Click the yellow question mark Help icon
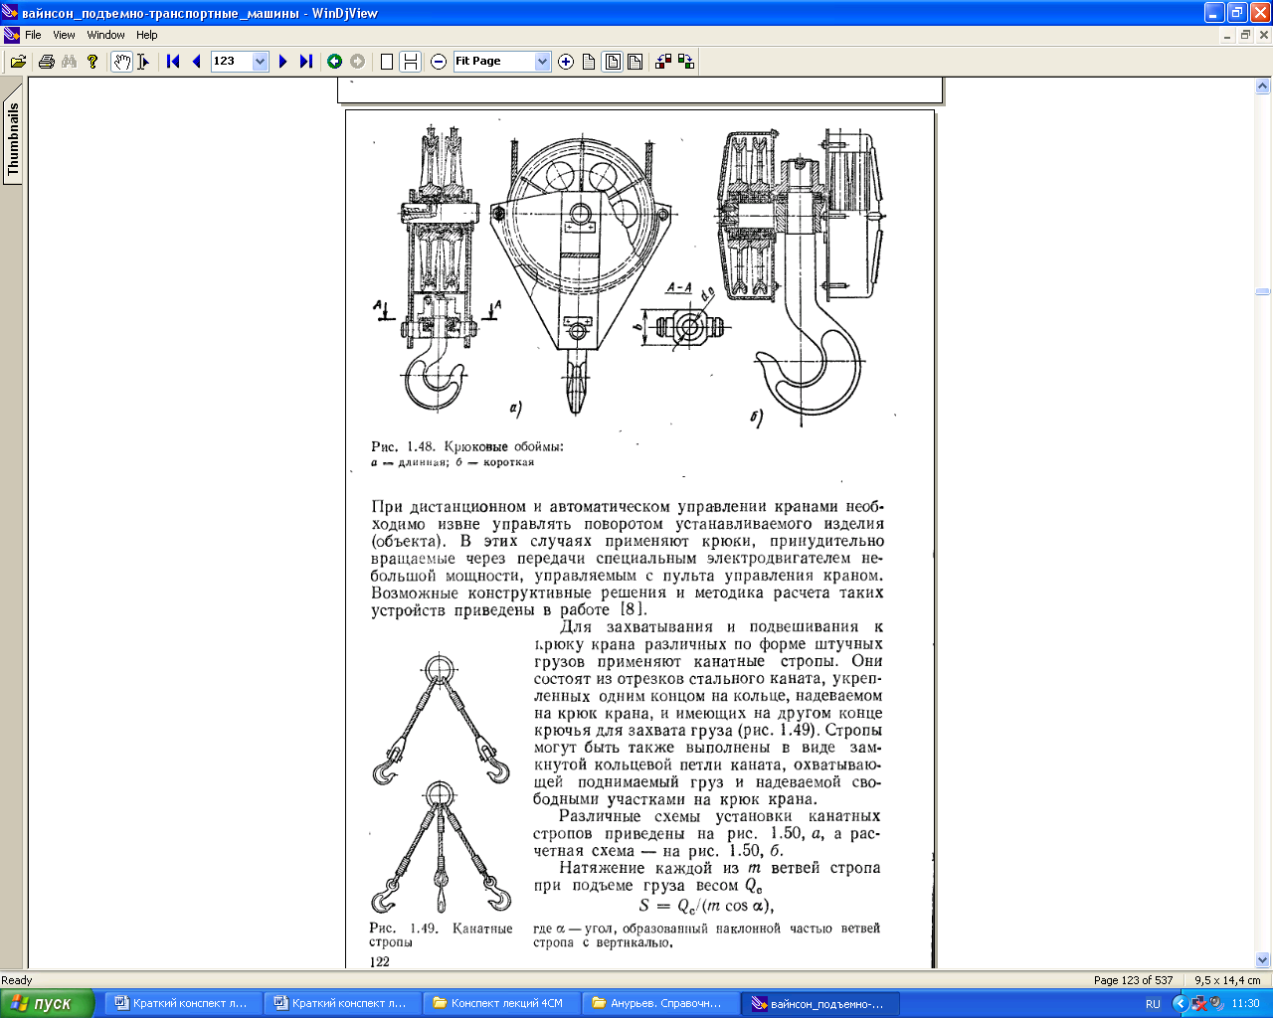This screenshot has width=1273, height=1018. (92, 62)
